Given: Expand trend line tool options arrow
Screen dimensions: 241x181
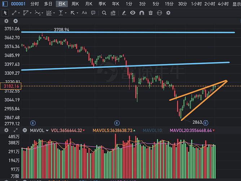Looking at the screenshot, I should point(19,13).
